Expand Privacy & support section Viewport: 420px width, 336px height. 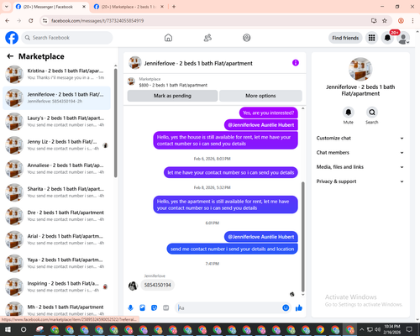point(360,181)
